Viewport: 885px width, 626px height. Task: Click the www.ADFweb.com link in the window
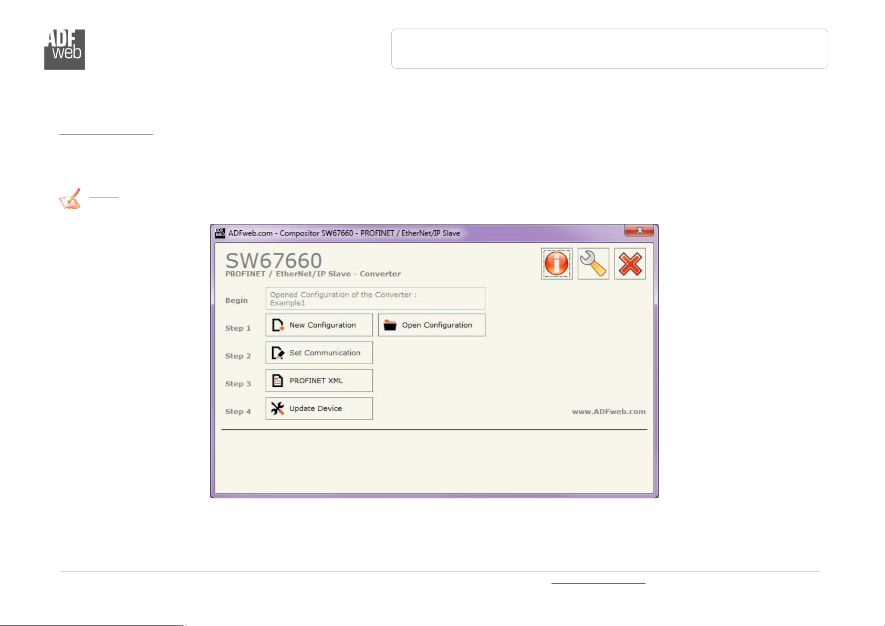[x=609, y=412]
